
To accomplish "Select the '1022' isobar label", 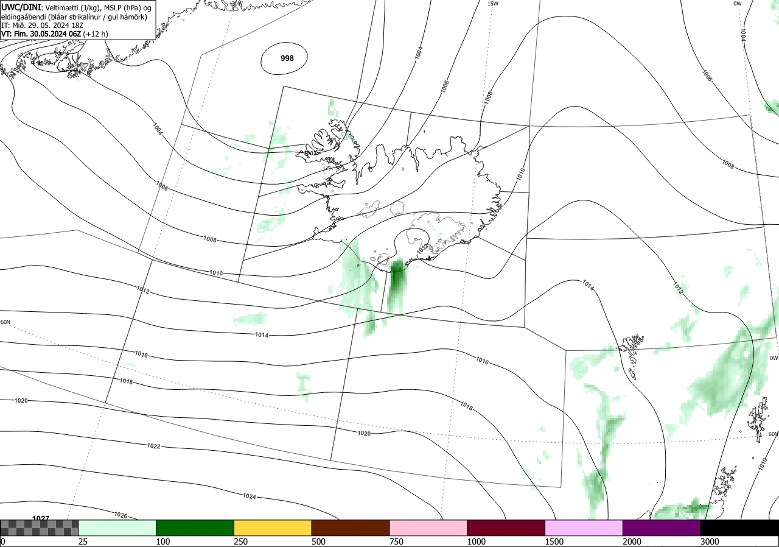I will (154, 446).
